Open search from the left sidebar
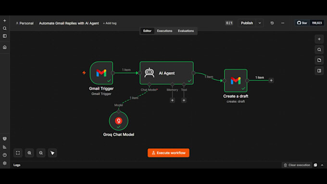 (5, 28)
